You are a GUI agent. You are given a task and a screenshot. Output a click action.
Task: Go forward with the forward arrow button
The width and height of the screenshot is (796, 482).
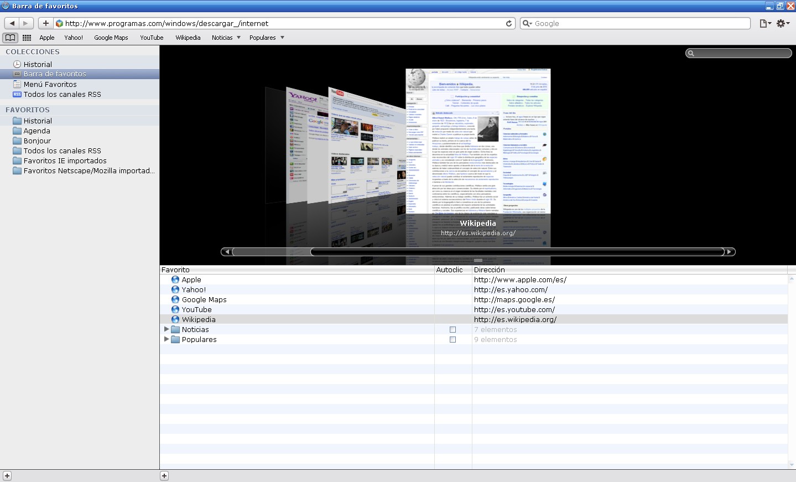[26, 23]
